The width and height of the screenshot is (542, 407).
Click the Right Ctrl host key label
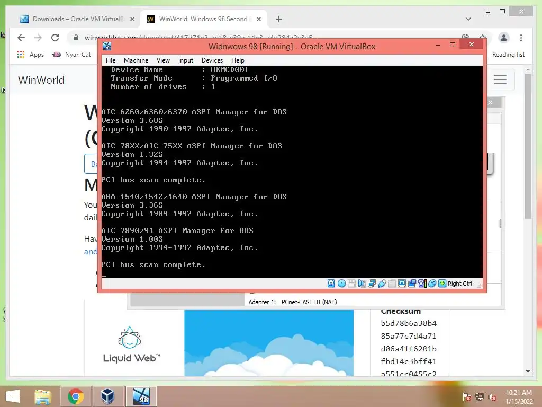[x=460, y=284]
